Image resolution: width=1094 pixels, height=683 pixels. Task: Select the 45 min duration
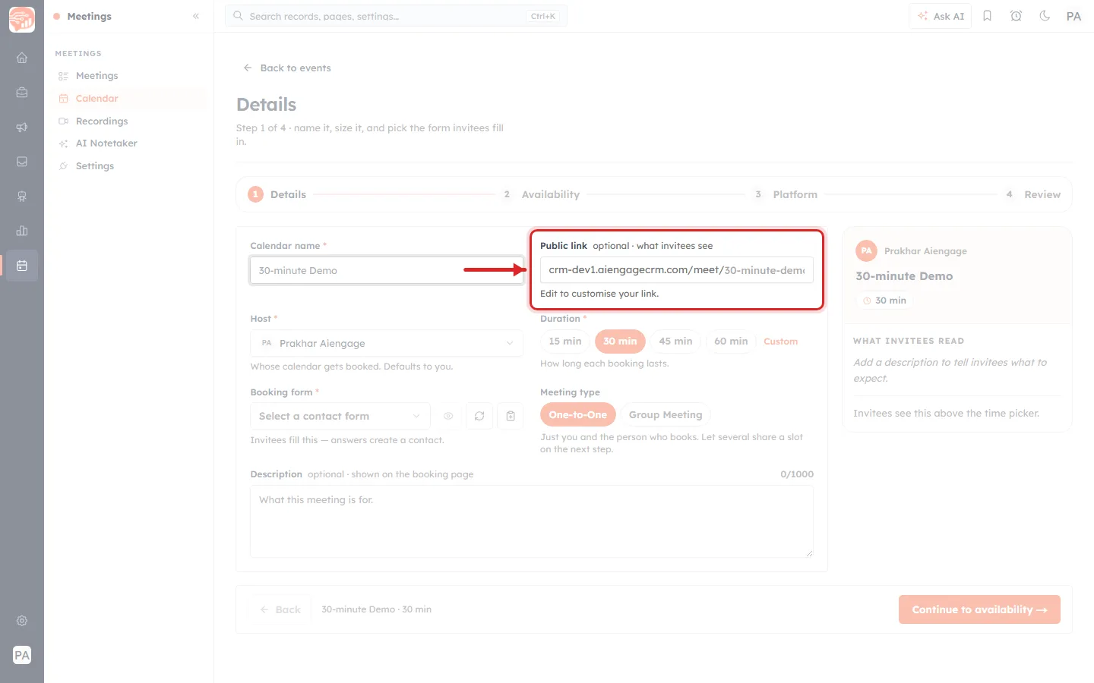pyautogui.click(x=675, y=341)
